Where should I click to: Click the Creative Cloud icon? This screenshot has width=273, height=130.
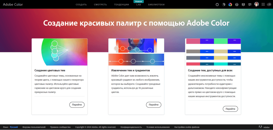coord(269,5)
